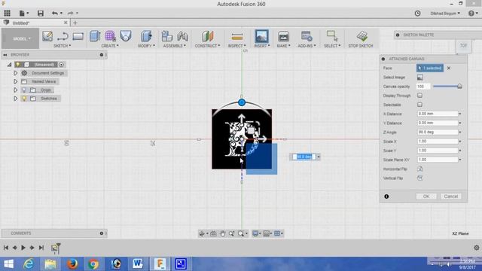
Task: Expand the Sketches node
Action: [x=15, y=99]
